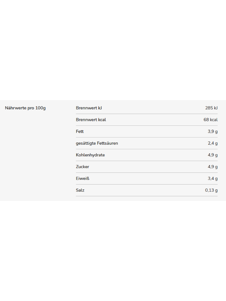This screenshot has height=301, width=226.
Task: Click the Zucker 4,9 g value
Action: (x=212, y=167)
